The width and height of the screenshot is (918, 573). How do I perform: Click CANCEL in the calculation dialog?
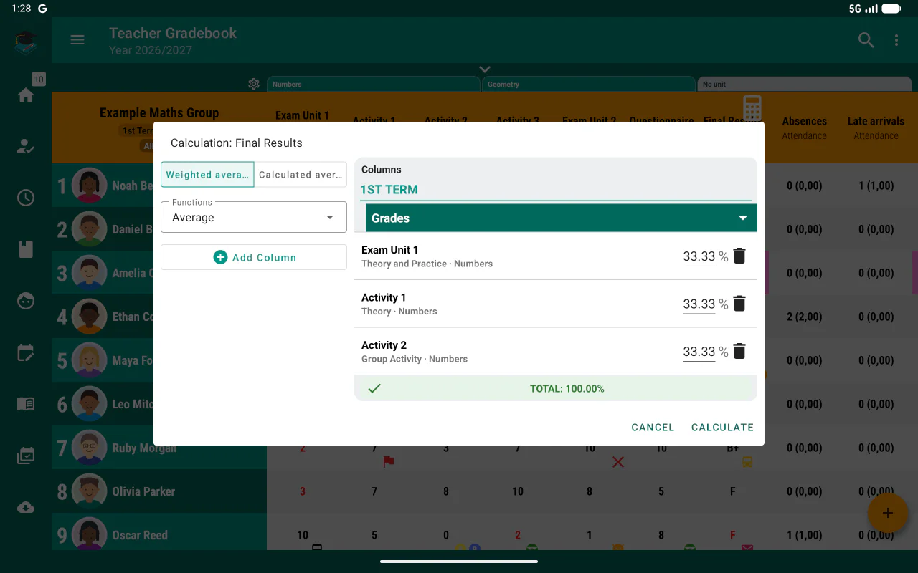click(x=653, y=427)
